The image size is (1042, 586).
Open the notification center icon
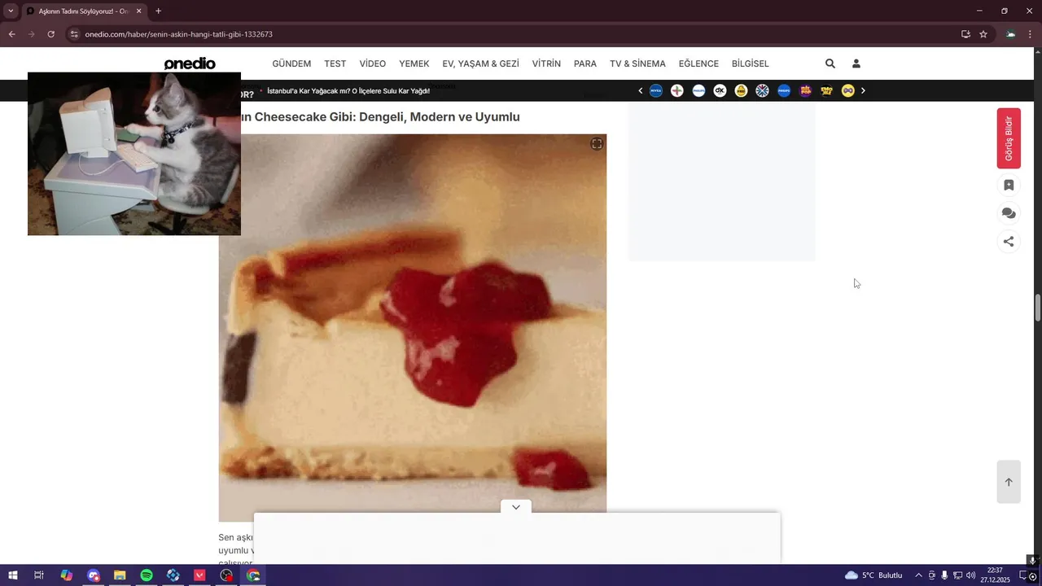pos(1024,575)
